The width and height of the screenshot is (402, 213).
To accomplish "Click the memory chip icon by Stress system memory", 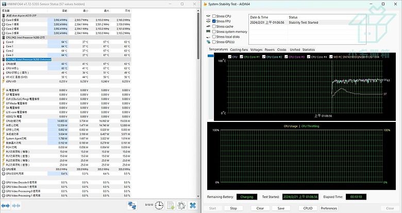I will [208, 31].
